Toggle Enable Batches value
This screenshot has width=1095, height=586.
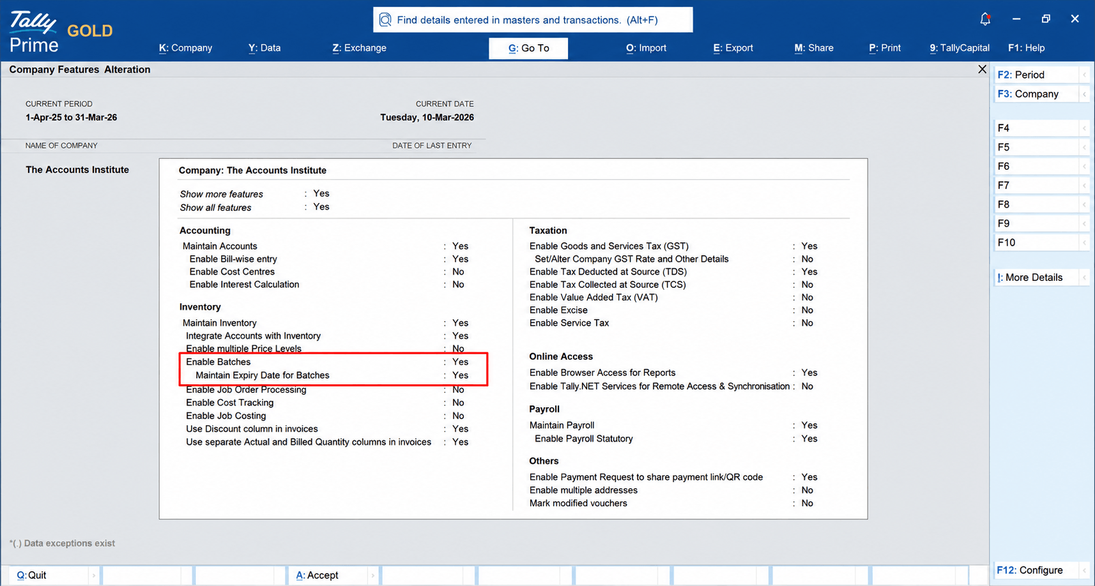coord(460,361)
